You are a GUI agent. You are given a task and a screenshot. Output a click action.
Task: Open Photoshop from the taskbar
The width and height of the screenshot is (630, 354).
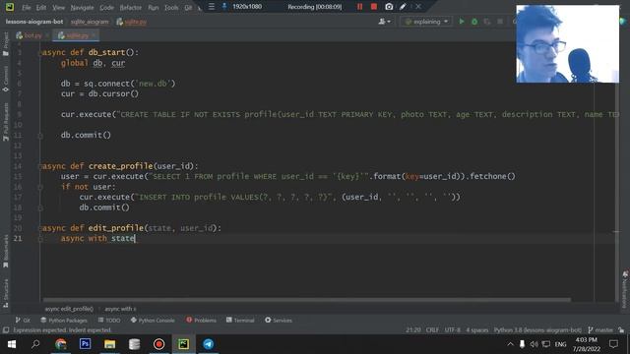(86, 344)
